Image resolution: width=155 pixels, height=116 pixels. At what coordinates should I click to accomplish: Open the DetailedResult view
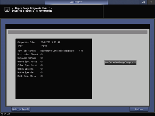pyautogui.click(x=21, y=109)
